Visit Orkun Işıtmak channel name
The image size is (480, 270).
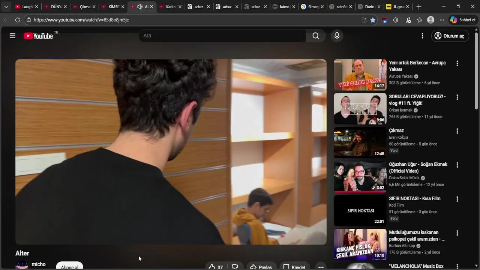[401, 110]
